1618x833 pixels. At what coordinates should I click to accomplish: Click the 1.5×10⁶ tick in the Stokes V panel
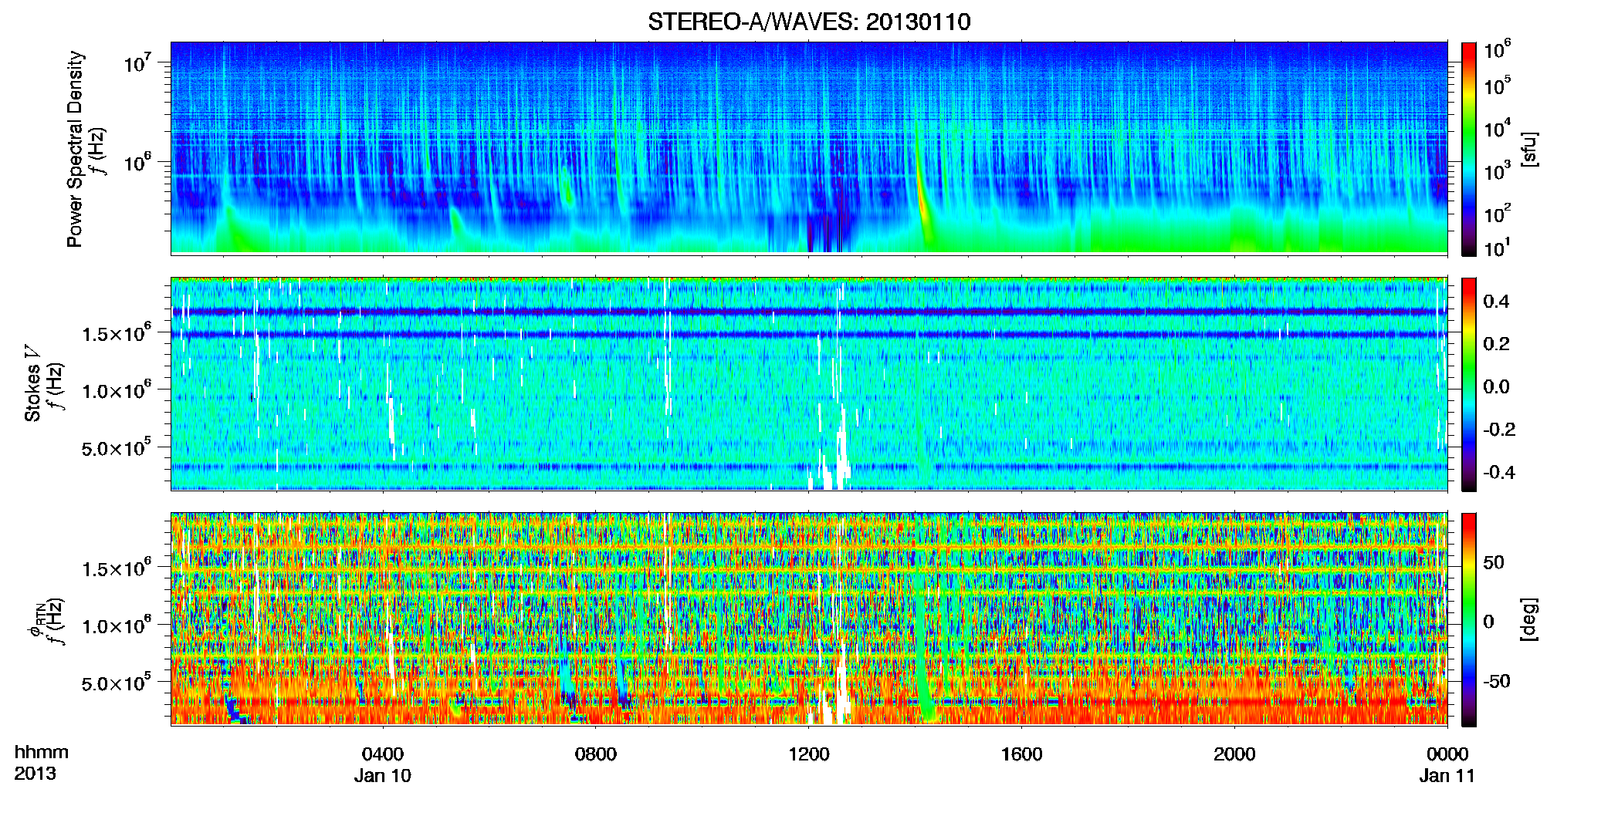pos(117,333)
